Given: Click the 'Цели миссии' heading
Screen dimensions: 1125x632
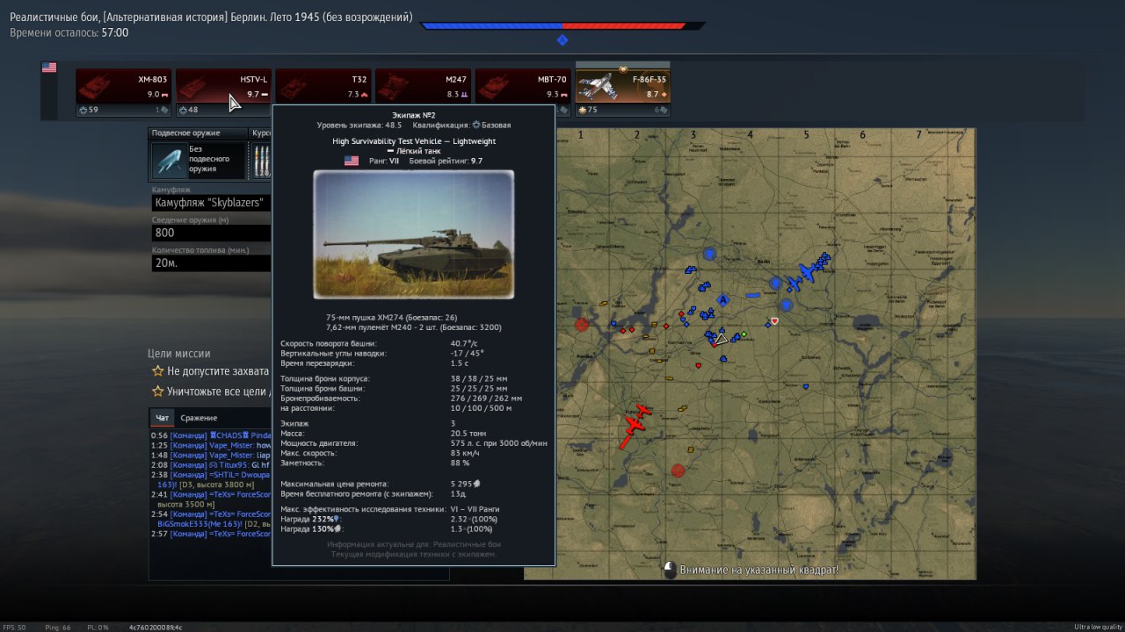Looking at the screenshot, I should [x=179, y=354].
